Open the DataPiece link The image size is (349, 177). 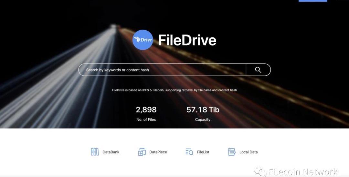(158, 152)
